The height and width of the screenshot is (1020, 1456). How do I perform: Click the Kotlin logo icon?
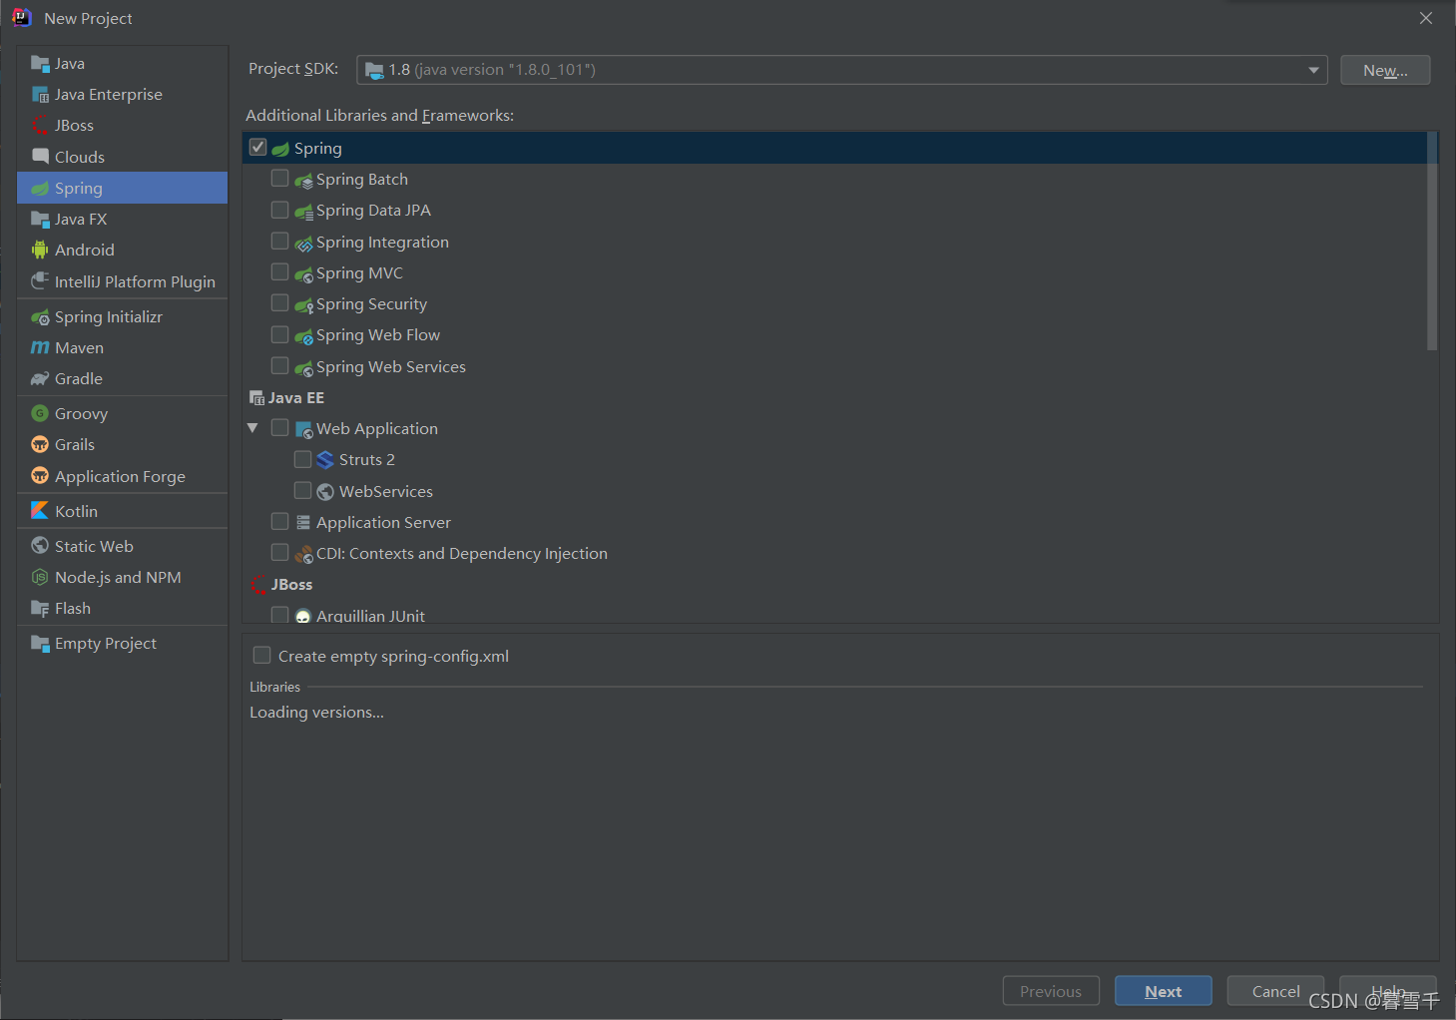coord(40,510)
